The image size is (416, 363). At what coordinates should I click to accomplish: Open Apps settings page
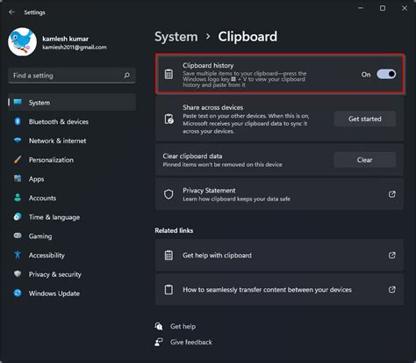tap(72, 178)
